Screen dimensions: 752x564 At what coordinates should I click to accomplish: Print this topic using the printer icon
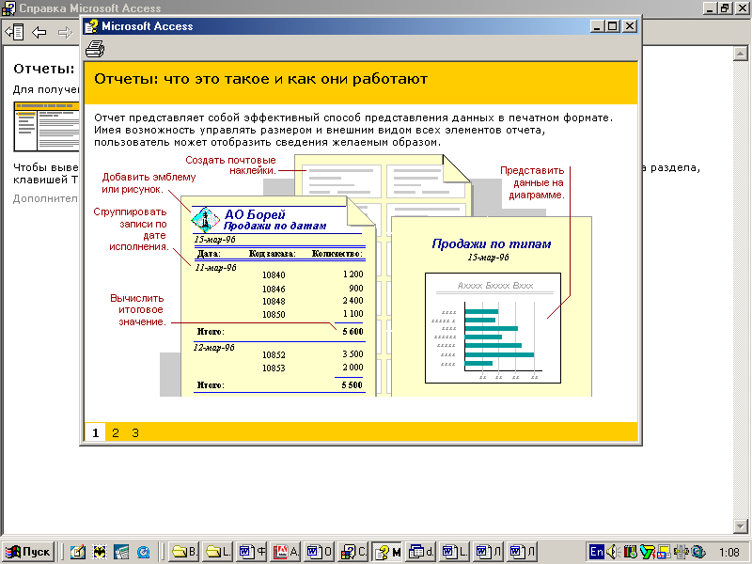click(x=95, y=49)
